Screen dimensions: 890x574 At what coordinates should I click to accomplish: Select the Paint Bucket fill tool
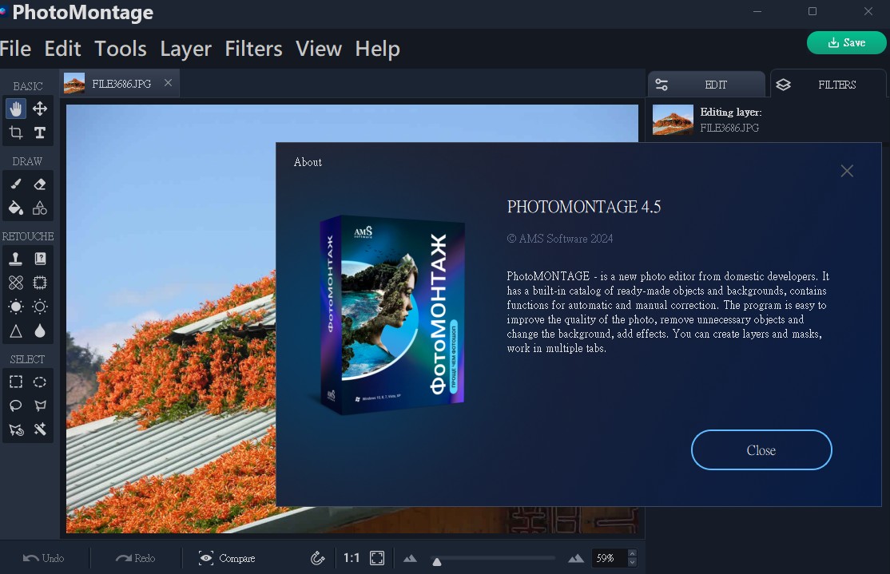[16, 208]
